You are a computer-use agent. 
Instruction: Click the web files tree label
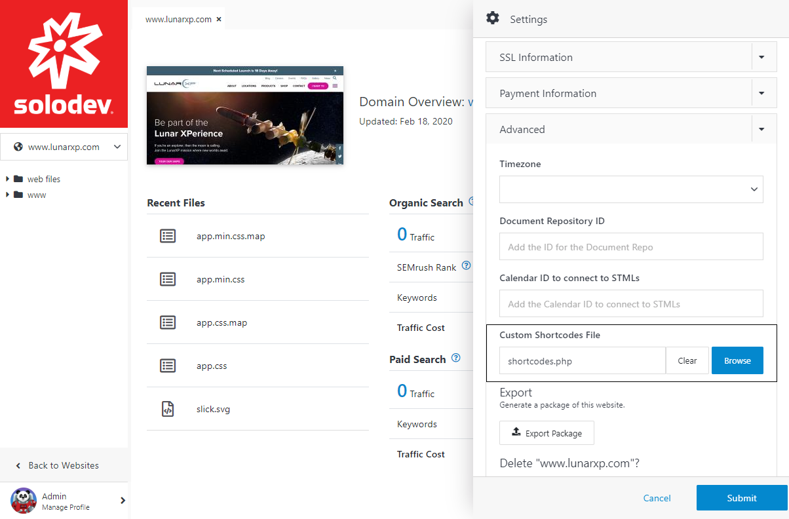coord(44,179)
